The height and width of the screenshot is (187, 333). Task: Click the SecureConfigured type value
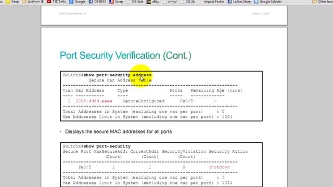144,101
